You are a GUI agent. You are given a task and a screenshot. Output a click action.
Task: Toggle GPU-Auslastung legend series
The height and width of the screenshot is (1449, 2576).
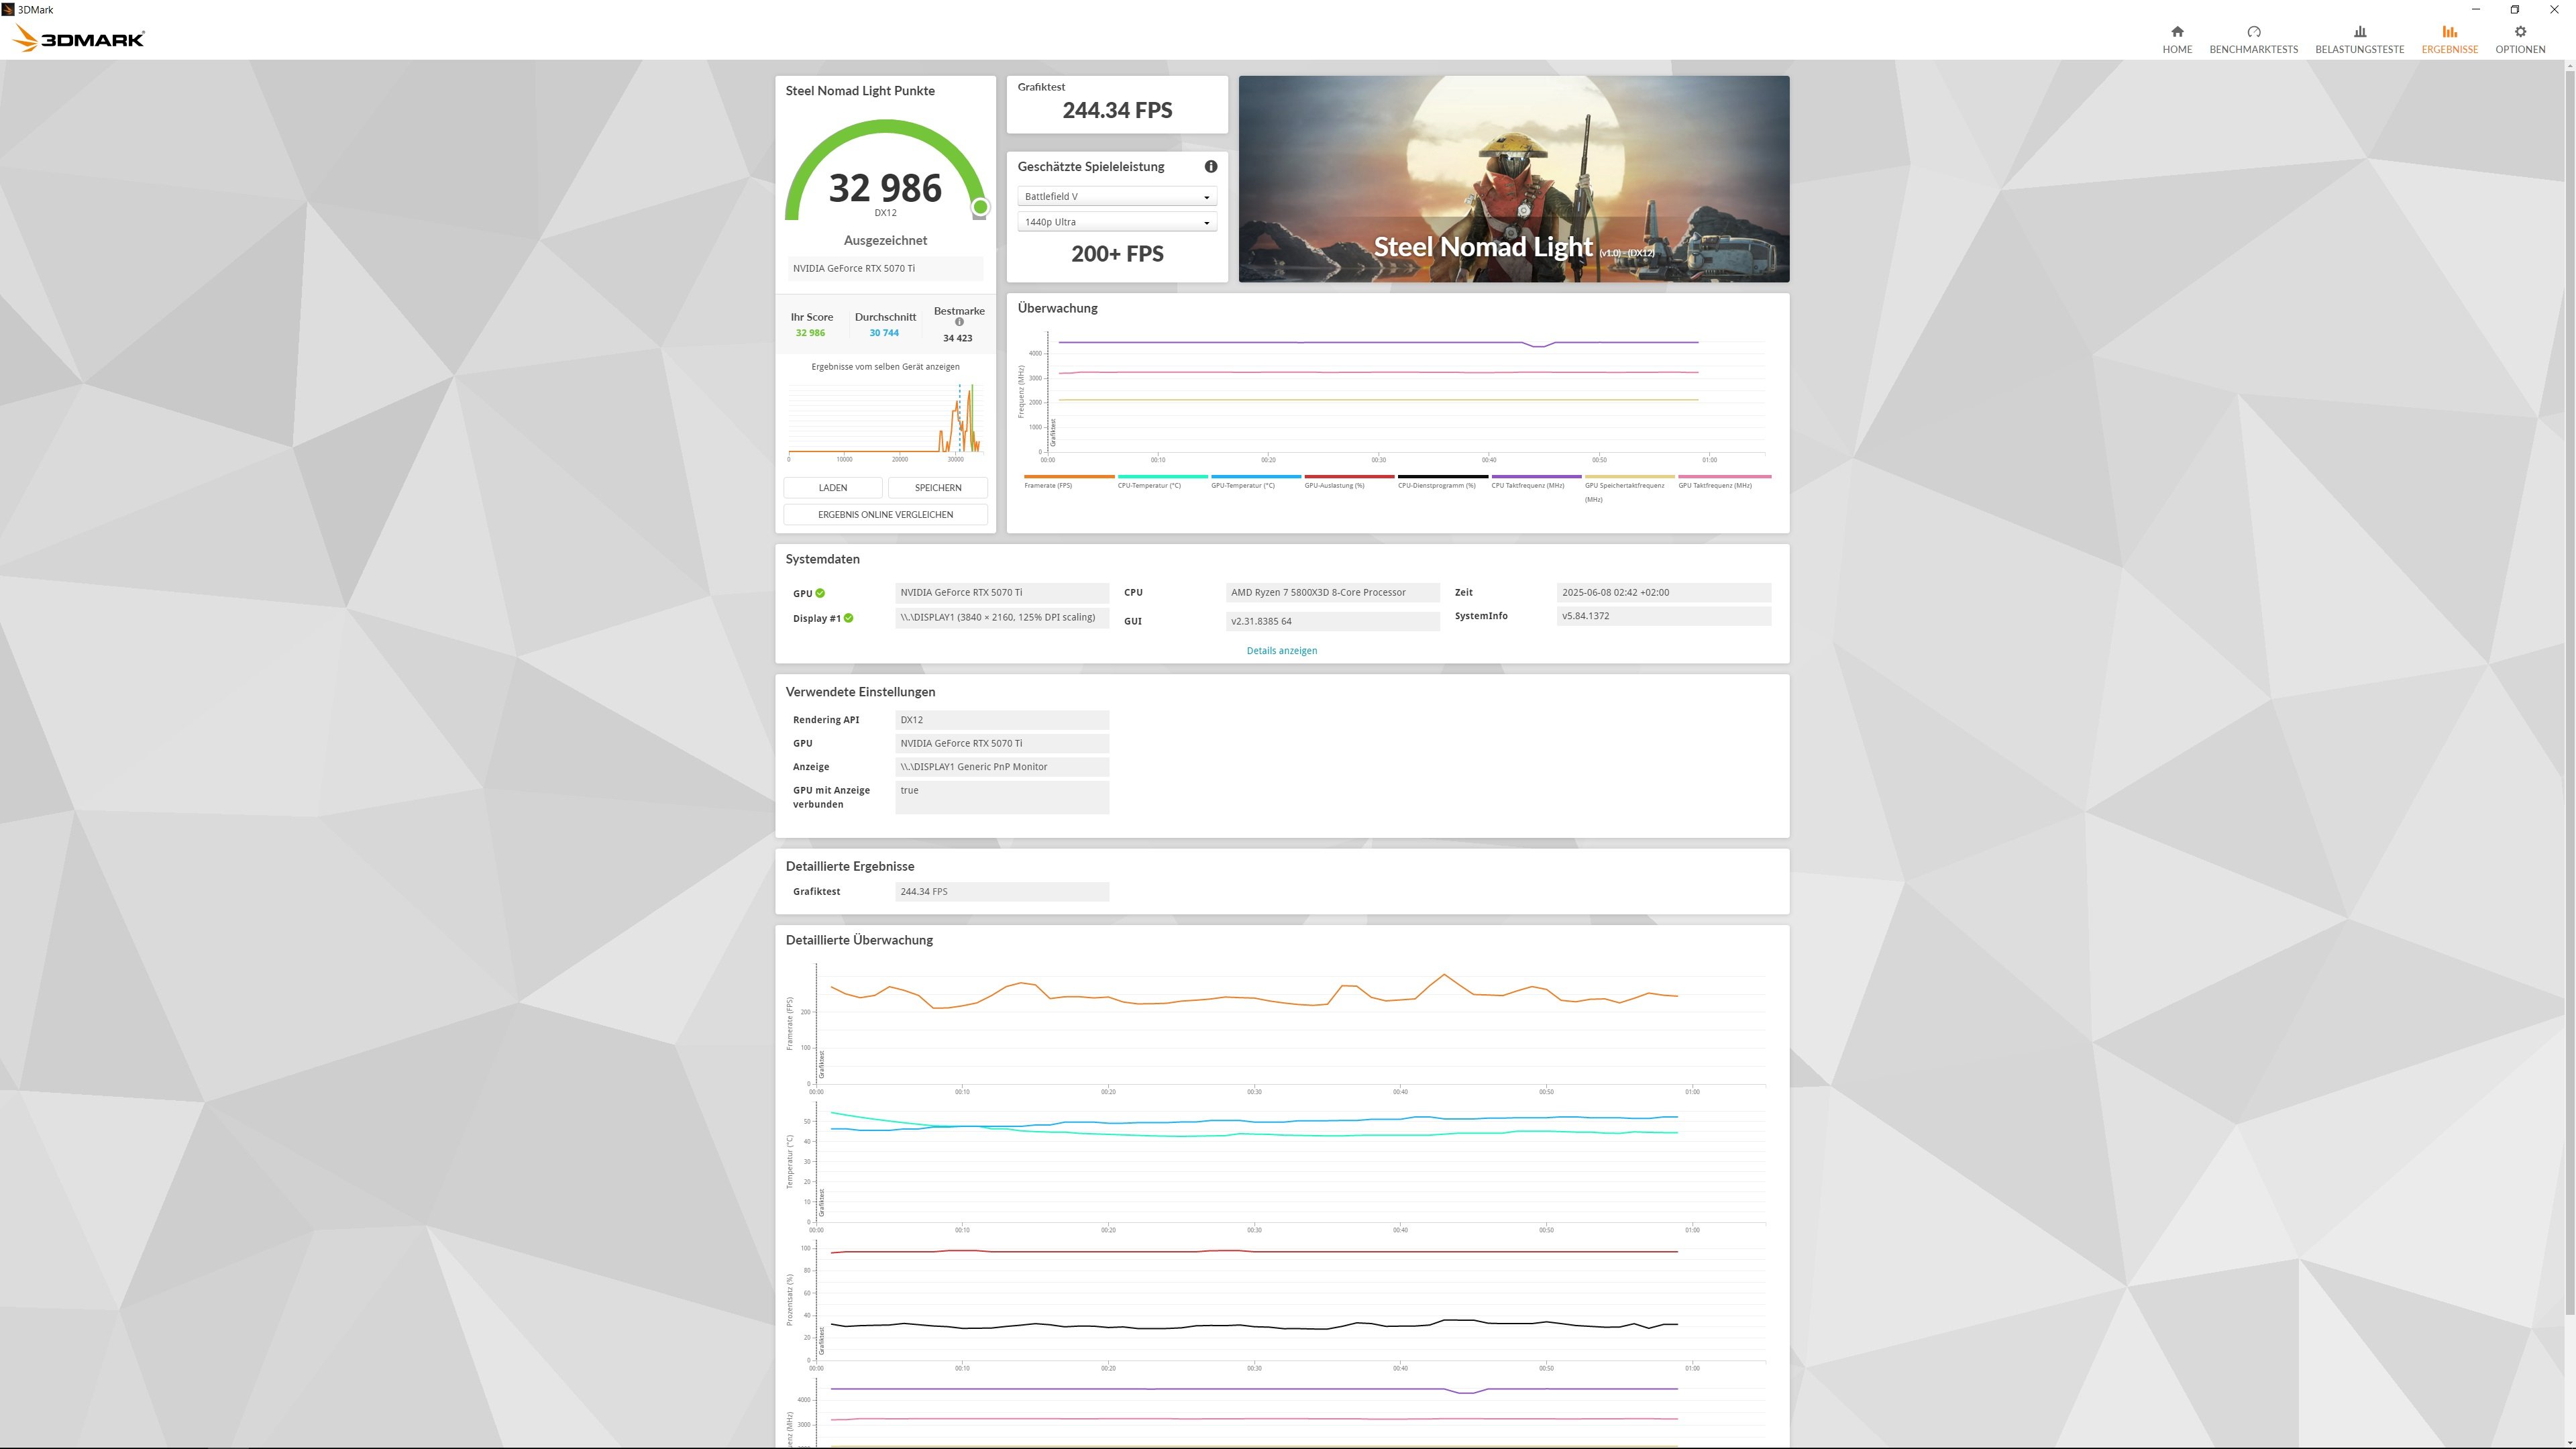tap(1334, 485)
